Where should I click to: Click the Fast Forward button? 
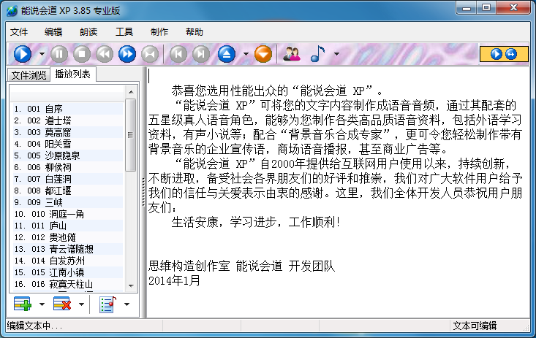[127, 54]
